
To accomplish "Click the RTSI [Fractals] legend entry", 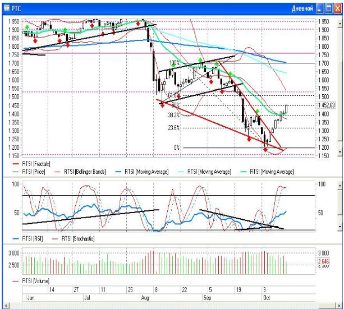I will tap(31, 164).
